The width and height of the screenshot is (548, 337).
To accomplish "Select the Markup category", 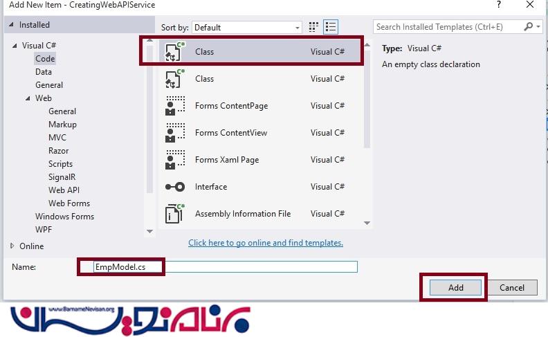I will pyautogui.click(x=62, y=125).
